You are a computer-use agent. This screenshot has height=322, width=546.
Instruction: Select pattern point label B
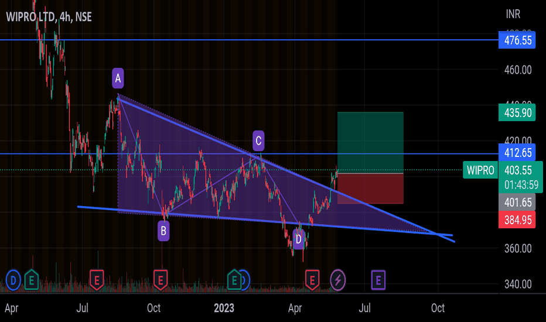pyautogui.click(x=163, y=231)
